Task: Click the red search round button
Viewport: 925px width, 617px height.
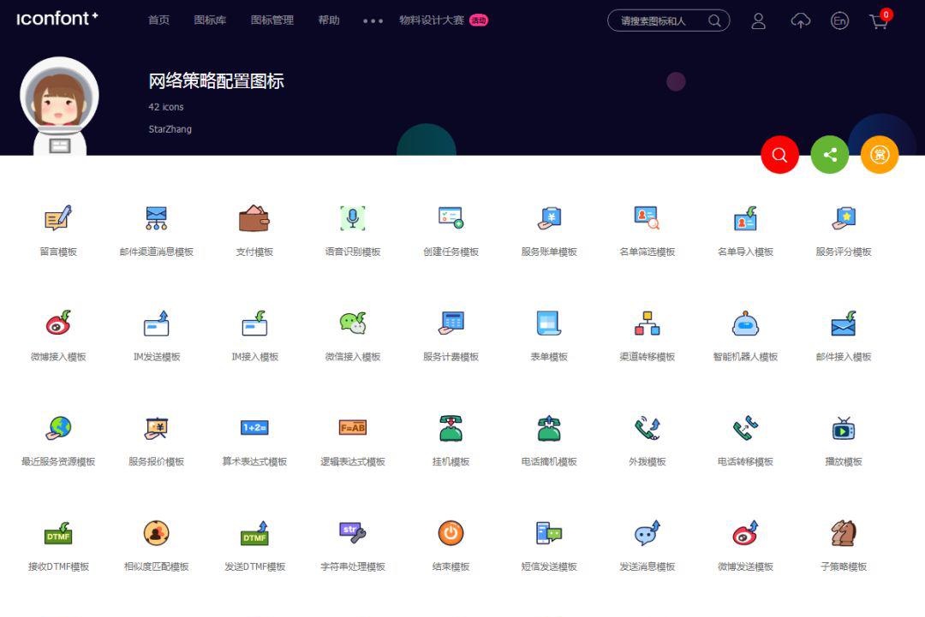Action: tap(780, 154)
